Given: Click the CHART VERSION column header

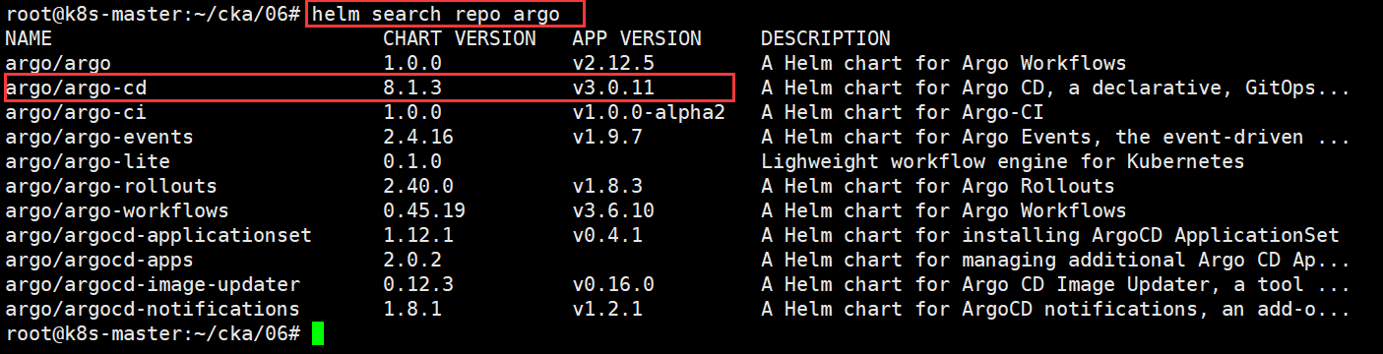Looking at the screenshot, I should tap(460, 39).
